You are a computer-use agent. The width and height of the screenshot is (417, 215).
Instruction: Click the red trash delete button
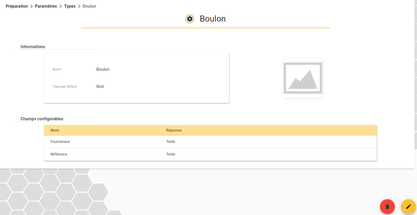tap(387, 207)
